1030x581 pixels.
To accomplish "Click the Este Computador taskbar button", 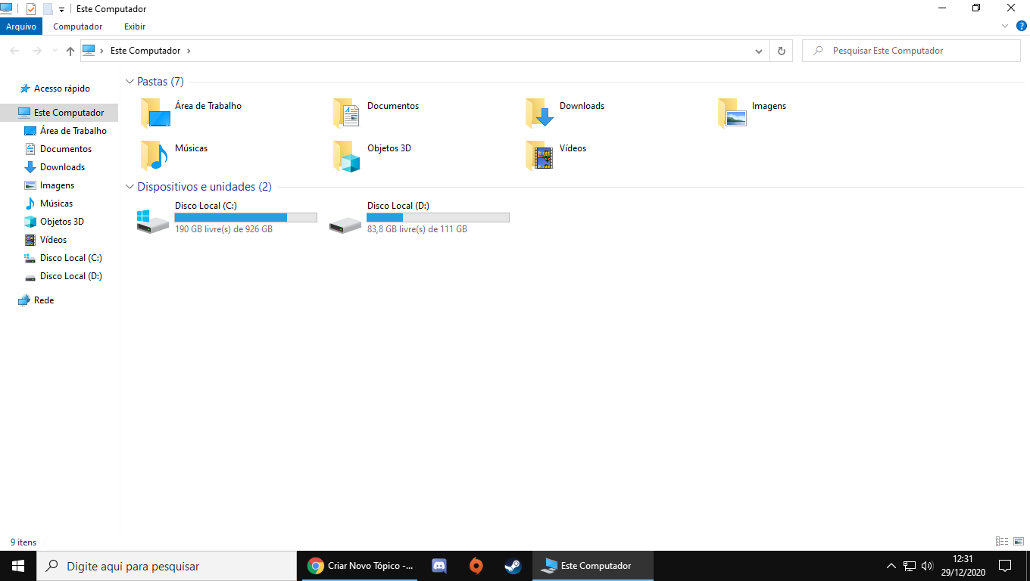I will coord(593,566).
